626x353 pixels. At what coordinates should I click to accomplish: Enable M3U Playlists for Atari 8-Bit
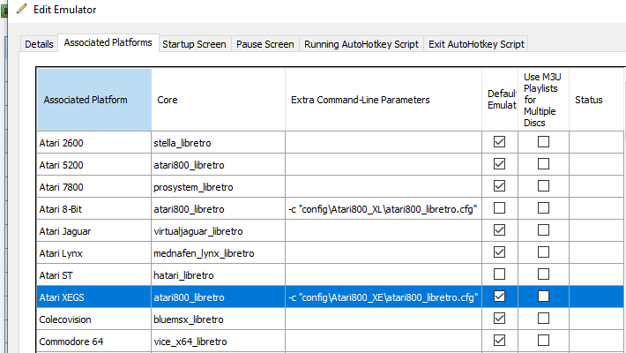(543, 208)
